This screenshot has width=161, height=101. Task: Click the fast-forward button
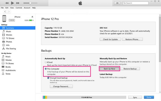(x=18, y=3)
